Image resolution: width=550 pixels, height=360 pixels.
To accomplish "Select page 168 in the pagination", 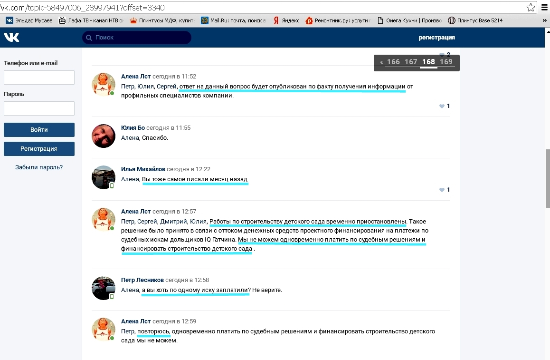I will click(428, 62).
